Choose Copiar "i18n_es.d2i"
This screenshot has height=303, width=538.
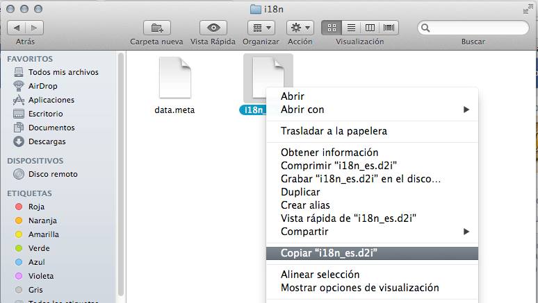[x=372, y=253]
